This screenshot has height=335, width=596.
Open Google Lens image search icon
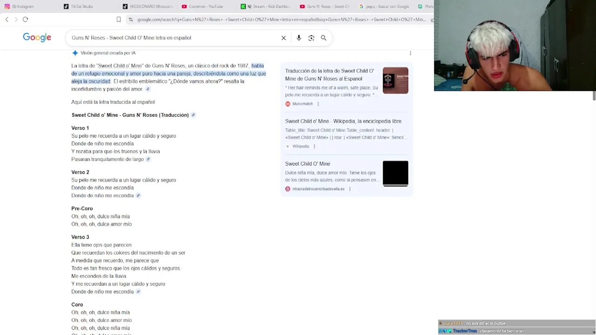coord(312,38)
